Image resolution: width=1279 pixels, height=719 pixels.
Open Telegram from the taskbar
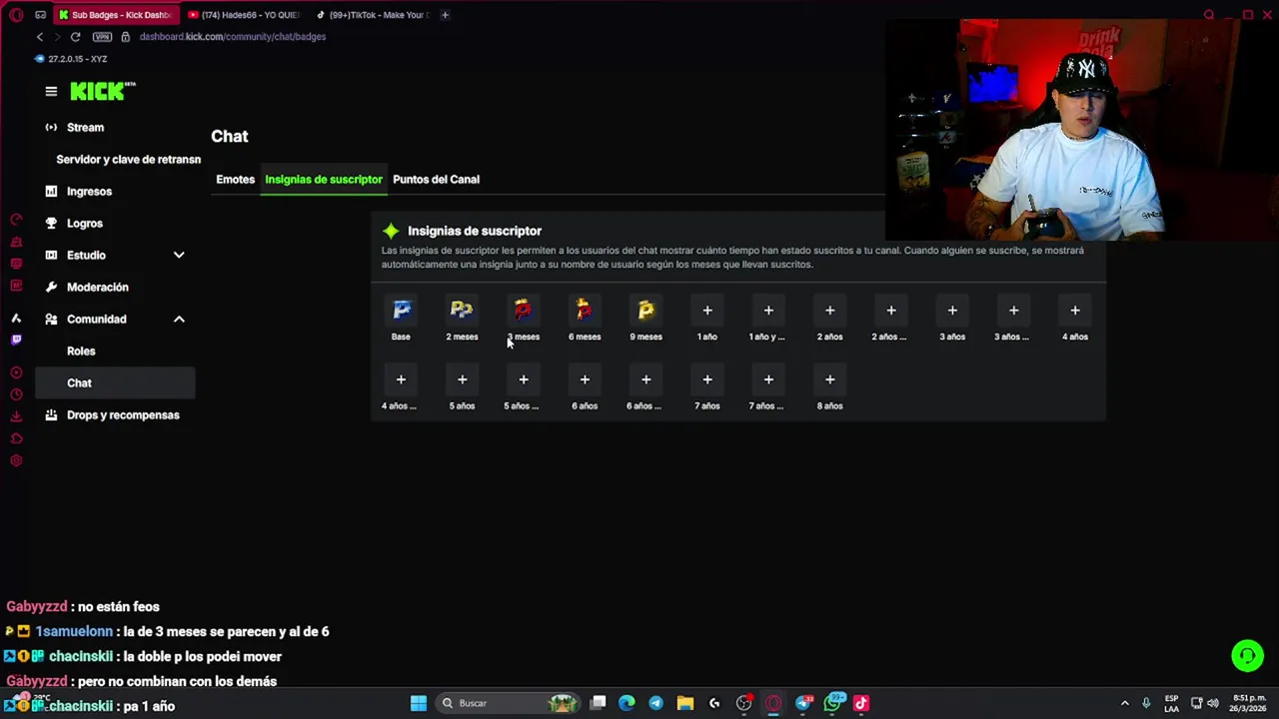655,703
